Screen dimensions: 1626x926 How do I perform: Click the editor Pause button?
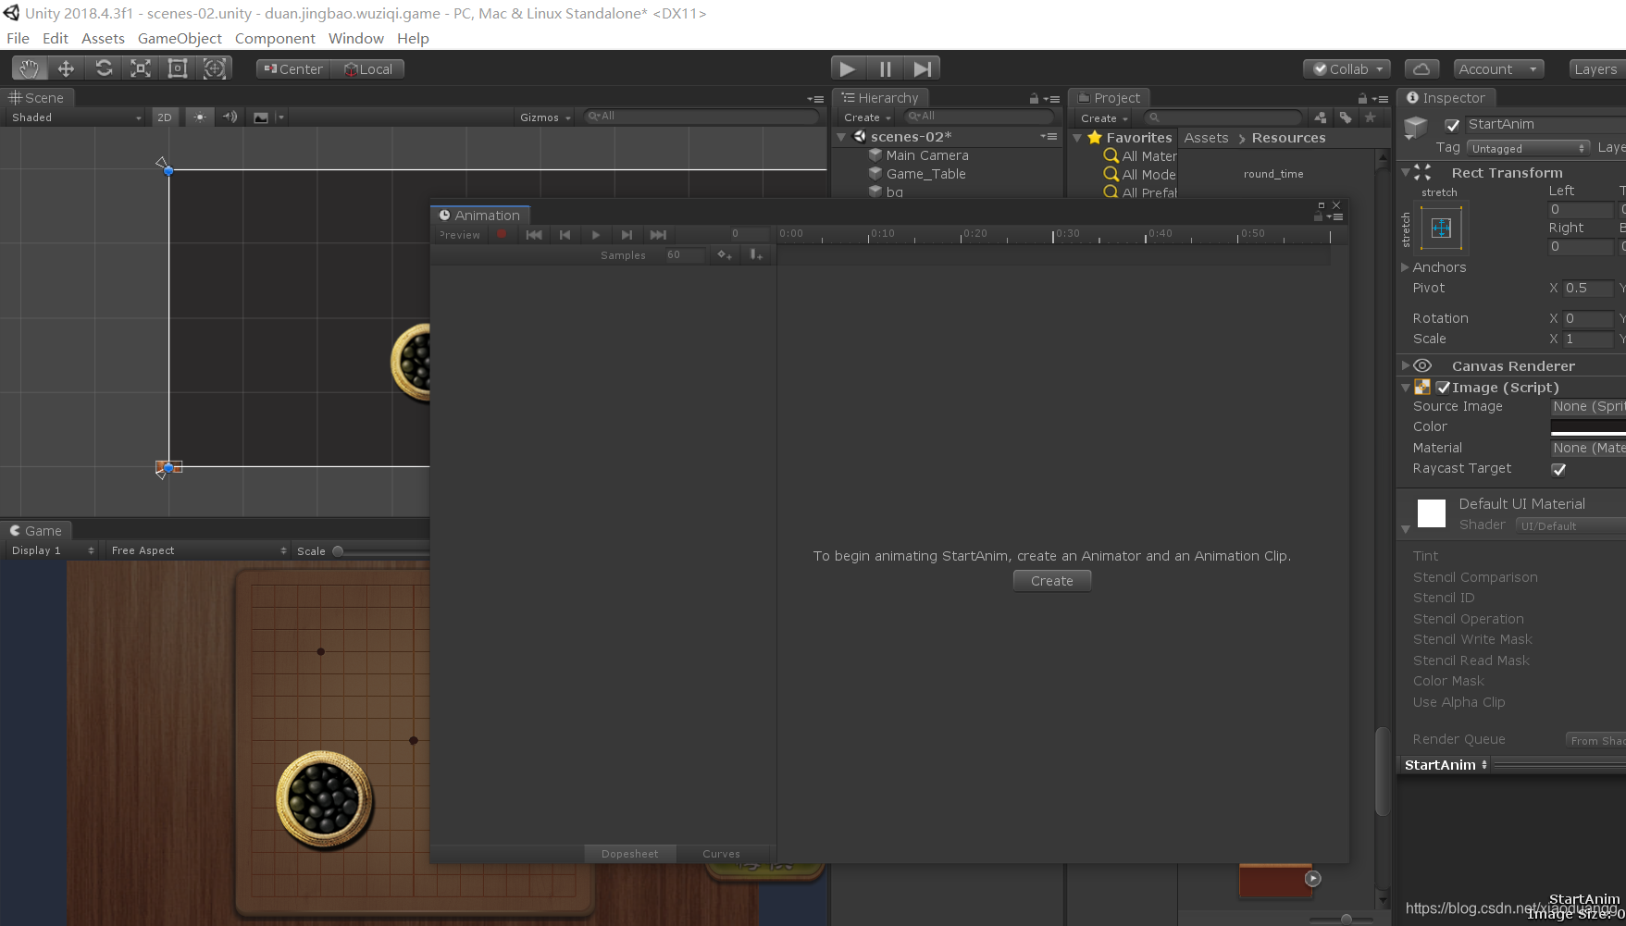pos(885,68)
